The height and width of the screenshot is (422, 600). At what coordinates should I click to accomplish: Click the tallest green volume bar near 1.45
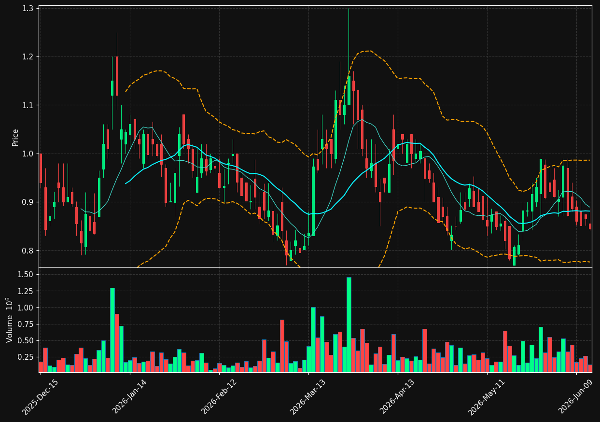tap(349, 324)
